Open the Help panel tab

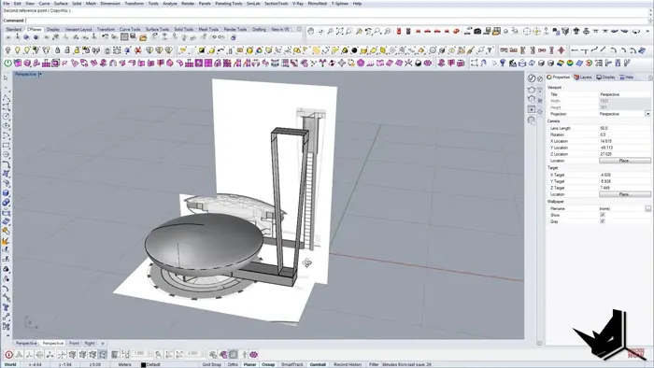[627, 78]
